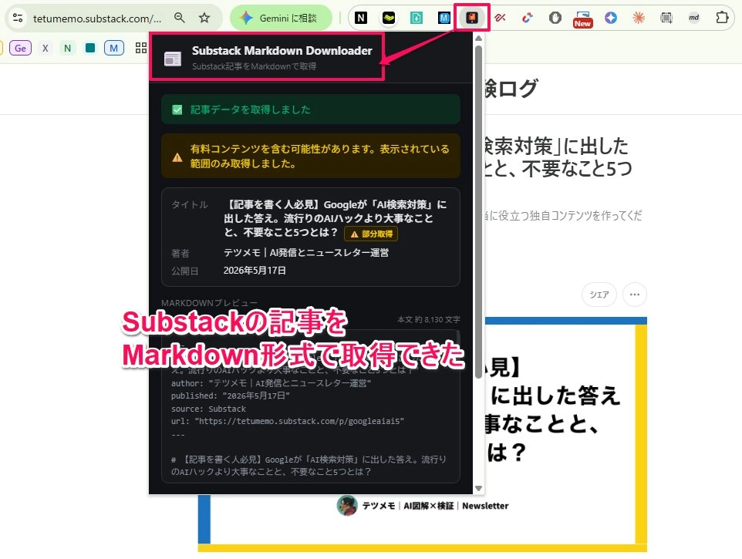Click the extension icon with New badge
Screen dimensions: 742x559
pos(582,19)
